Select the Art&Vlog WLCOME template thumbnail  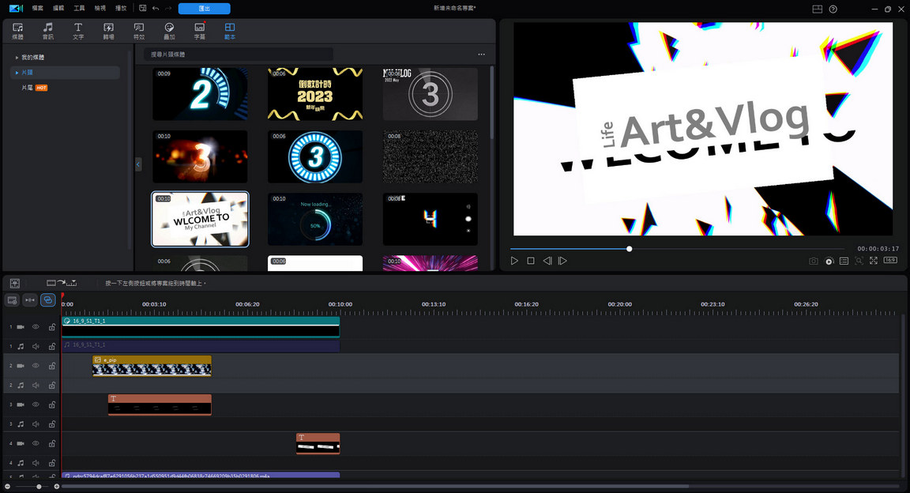[x=200, y=219]
